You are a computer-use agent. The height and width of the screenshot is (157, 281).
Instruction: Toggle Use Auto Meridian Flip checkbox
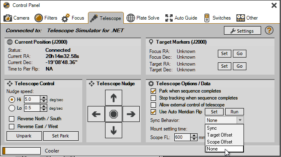point(153,112)
